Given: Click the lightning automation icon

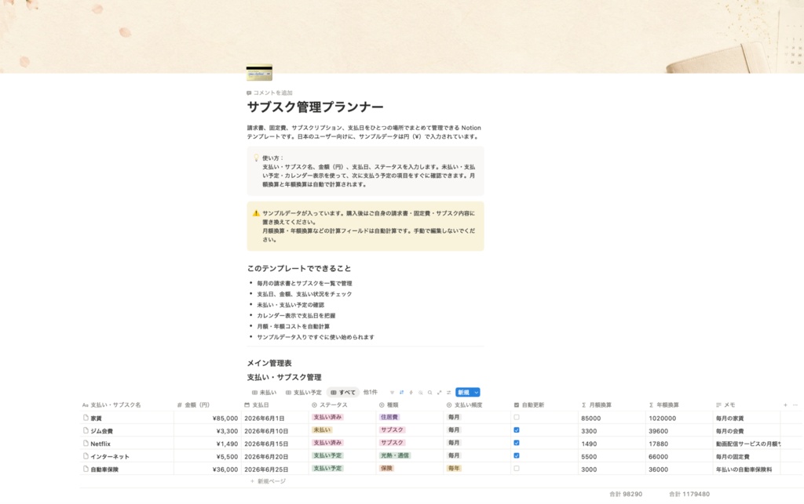Looking at the screenshot, I should tap(411, 393).
